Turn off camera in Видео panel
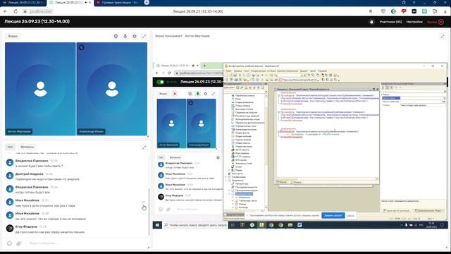The height and width of the screenshot is (254, 451). (x=116, y=36)
